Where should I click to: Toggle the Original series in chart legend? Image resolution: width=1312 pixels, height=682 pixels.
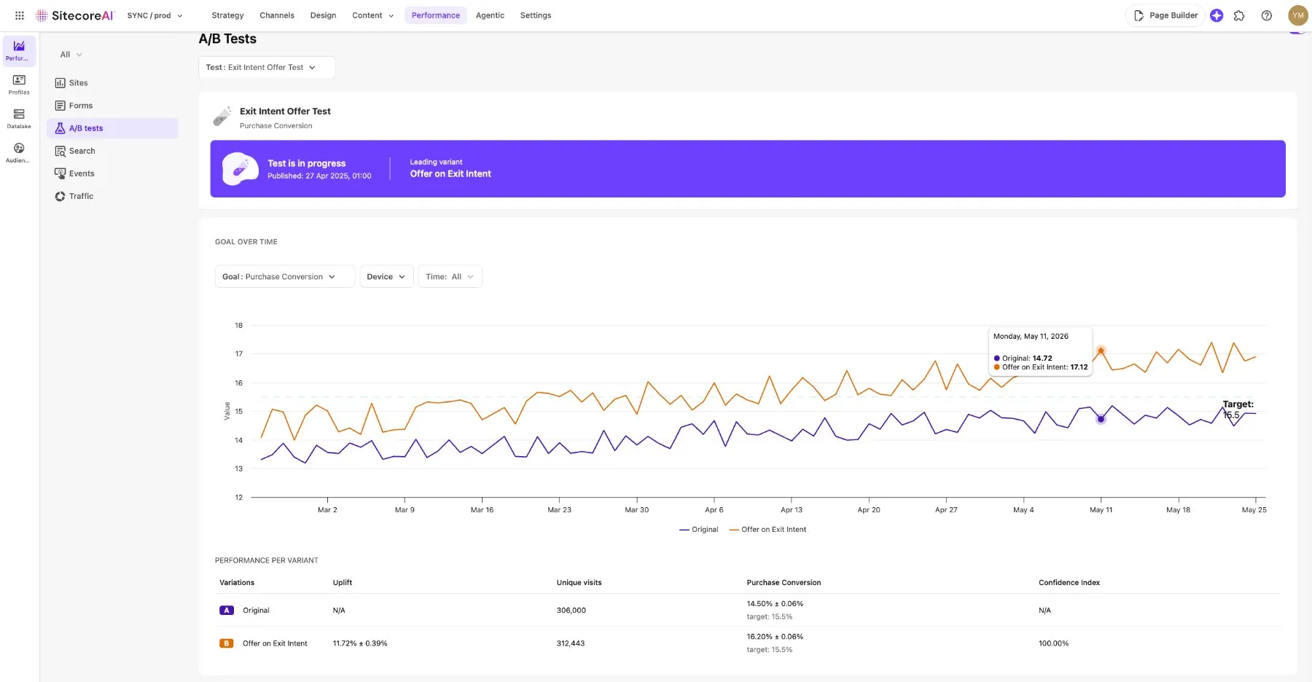698,530
